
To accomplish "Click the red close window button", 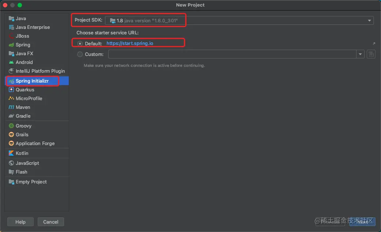I will pyautogui.click(x=5, y=5).
